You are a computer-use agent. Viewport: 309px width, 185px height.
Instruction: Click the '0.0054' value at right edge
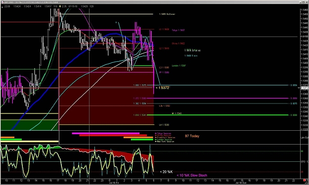click(x=294, y=85)
